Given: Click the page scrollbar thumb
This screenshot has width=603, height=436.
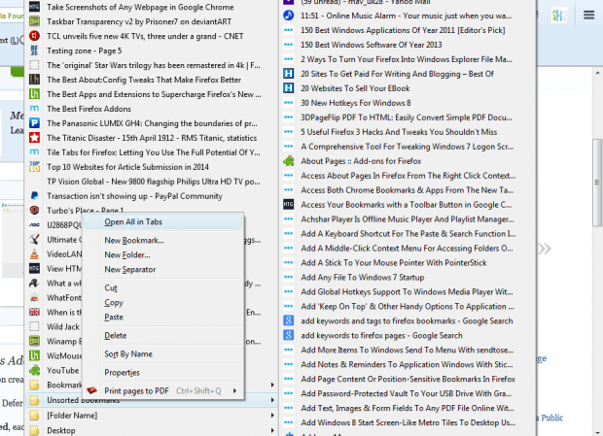Looking at the screenshot, I should click(597, 183).
